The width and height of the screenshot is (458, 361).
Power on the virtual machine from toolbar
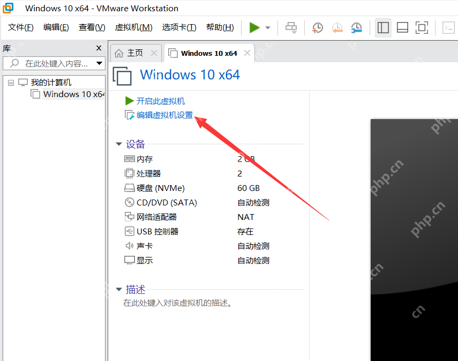click(254, 27)
